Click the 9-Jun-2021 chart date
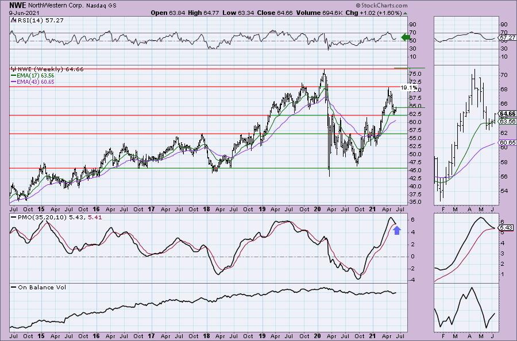The height and width of the screenshot is (341, 517). [24, 13]
